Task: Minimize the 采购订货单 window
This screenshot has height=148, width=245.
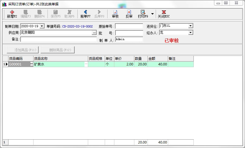Action: pos(218,3)
